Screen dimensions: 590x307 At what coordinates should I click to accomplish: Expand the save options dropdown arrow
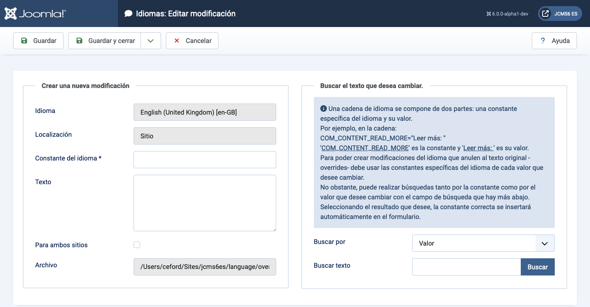[151, 41]
